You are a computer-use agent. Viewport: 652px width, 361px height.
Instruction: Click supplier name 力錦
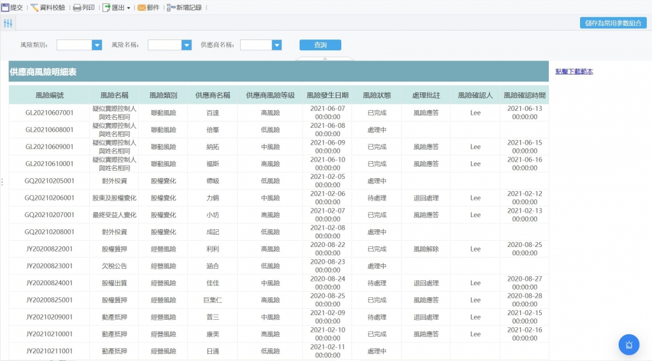tap(213, 198)
